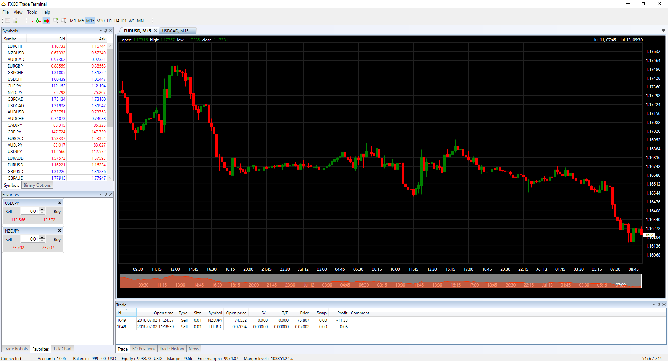Click the new order document icon
Screen dimensions: 668x361
[x=15, y=21]
